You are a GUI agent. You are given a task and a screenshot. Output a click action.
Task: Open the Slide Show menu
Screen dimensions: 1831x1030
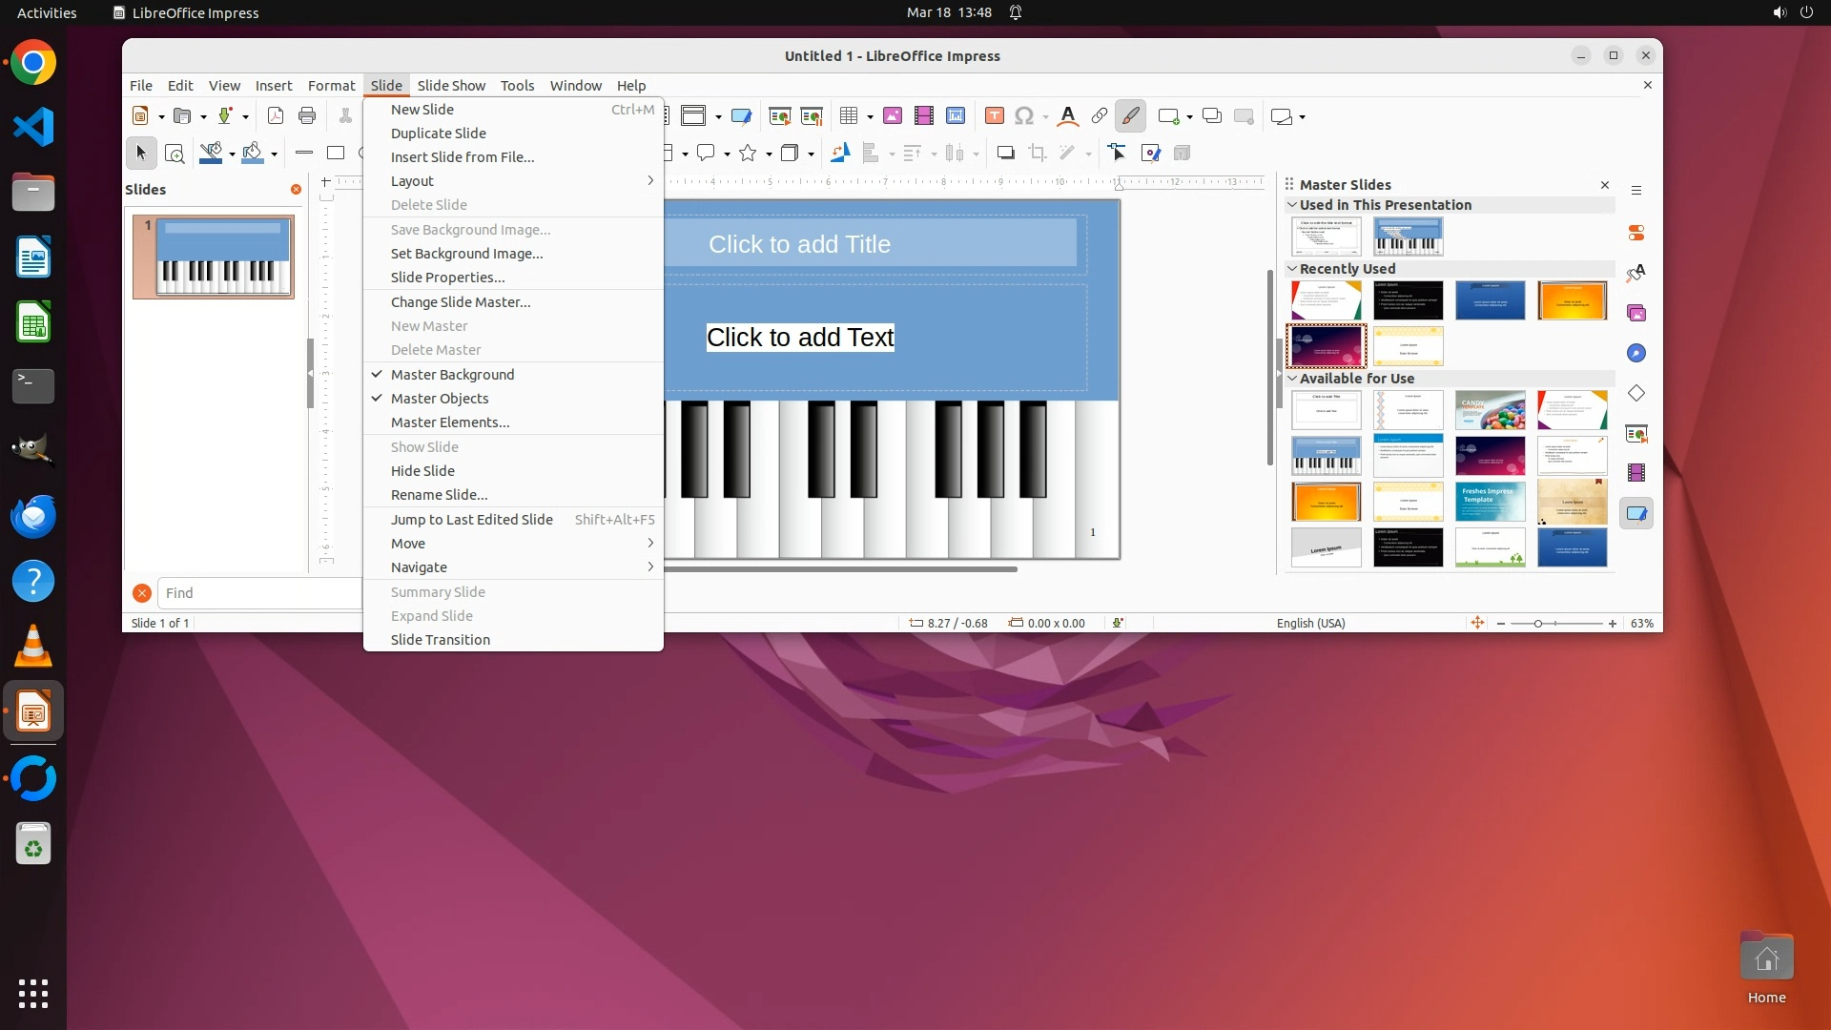point(451,86)
